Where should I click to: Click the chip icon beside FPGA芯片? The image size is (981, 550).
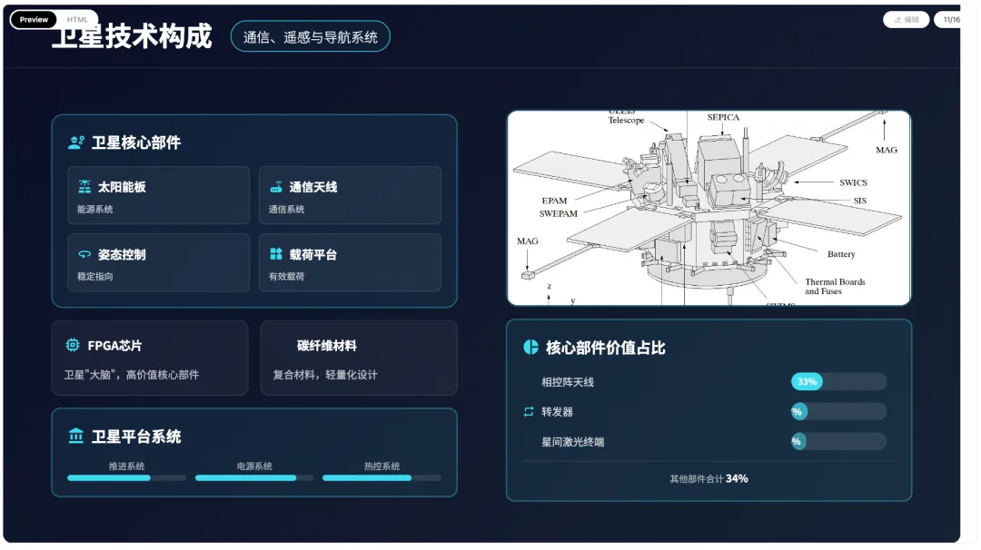click(73, 345)
